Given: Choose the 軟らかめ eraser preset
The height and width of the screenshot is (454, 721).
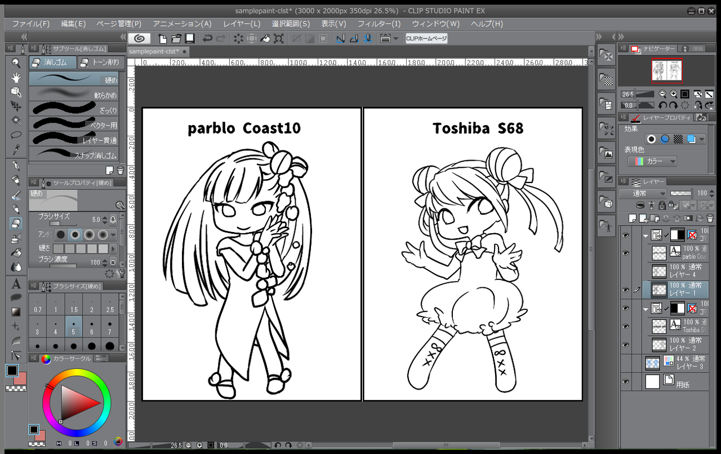Looking at the screenshot, I should [x=73, y=94].
